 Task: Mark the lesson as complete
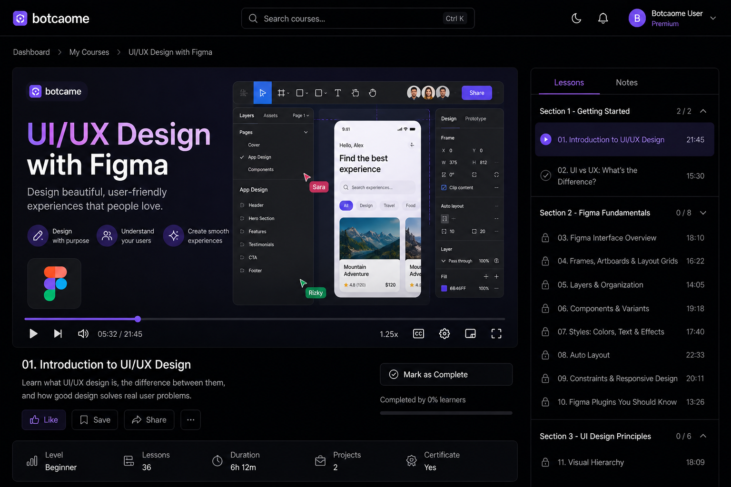[446, 375]
